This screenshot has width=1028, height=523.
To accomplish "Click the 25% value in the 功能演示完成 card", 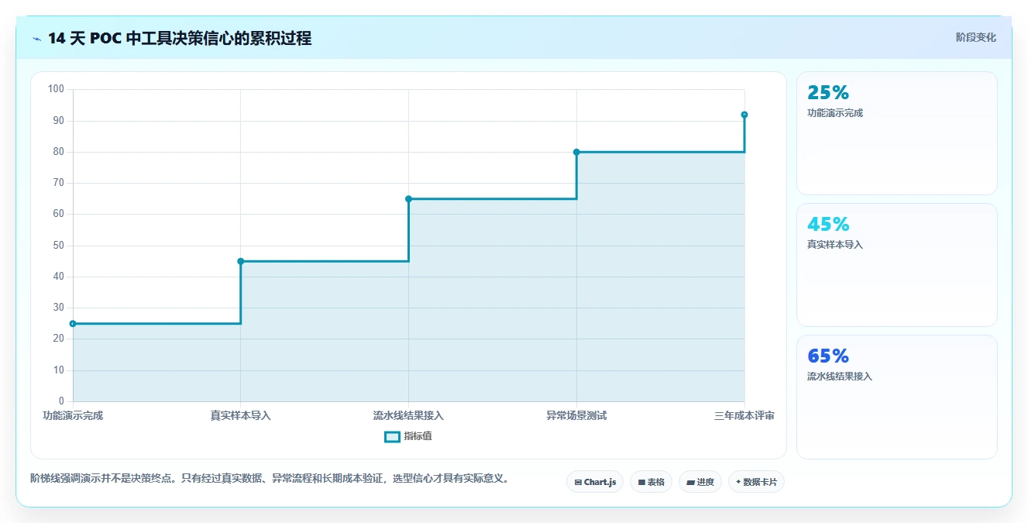I will click(x=828, y=93).
